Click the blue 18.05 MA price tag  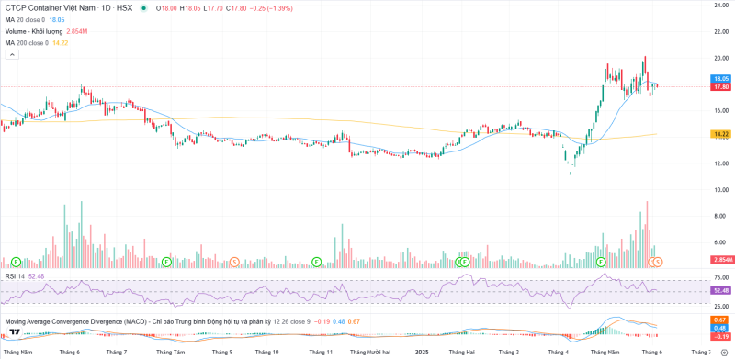[x=721, y=79]
